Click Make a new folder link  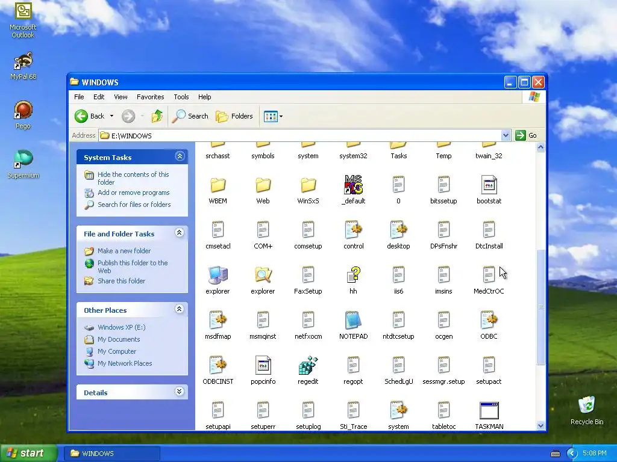tap(124, 251)
